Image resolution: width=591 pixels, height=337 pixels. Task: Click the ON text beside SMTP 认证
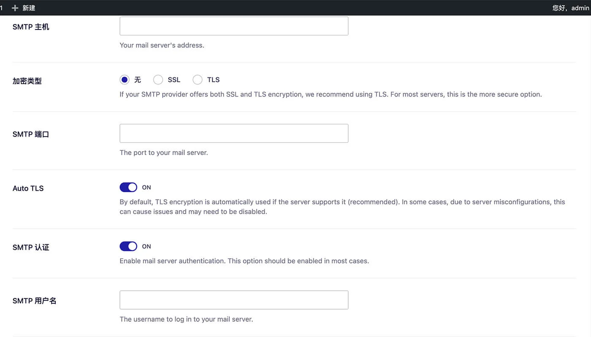[146, 246]
